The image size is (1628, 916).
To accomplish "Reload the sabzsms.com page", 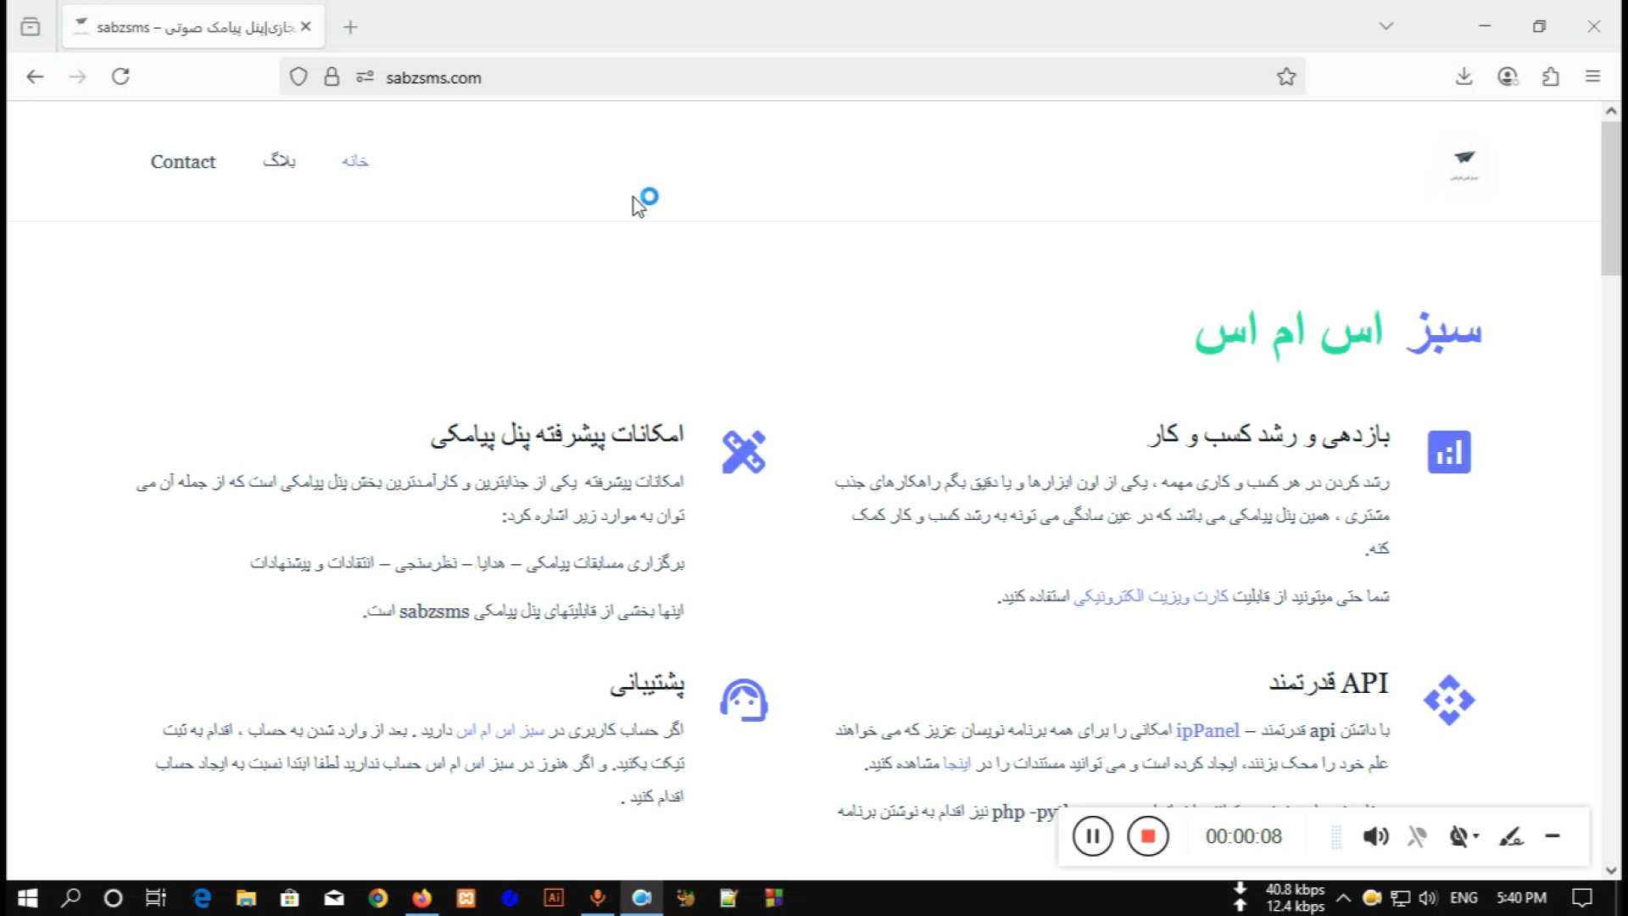I will click(120, 77).
